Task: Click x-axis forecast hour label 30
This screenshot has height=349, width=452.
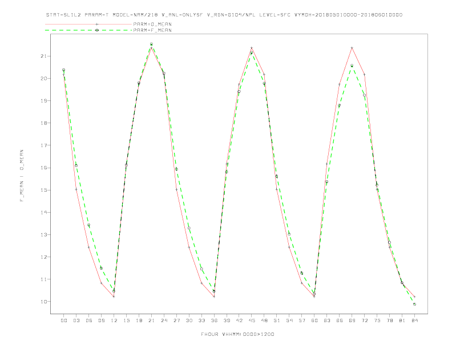Action: point(189,320)
